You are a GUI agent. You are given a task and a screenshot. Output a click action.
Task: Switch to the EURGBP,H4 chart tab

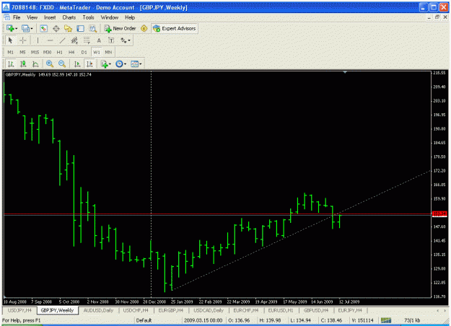[x=171, y=310]
